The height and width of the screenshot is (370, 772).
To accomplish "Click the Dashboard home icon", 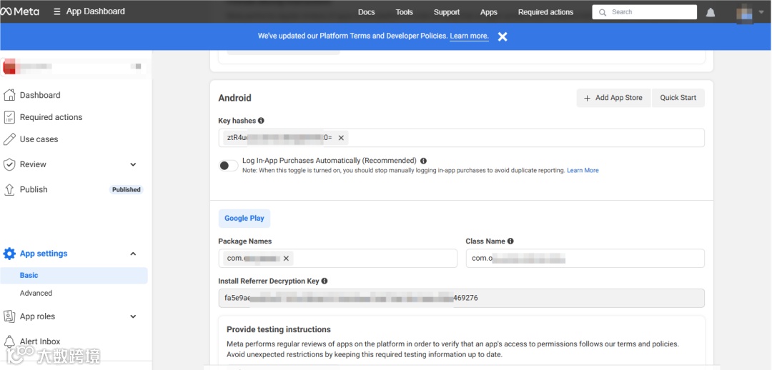I will [9, 95].
